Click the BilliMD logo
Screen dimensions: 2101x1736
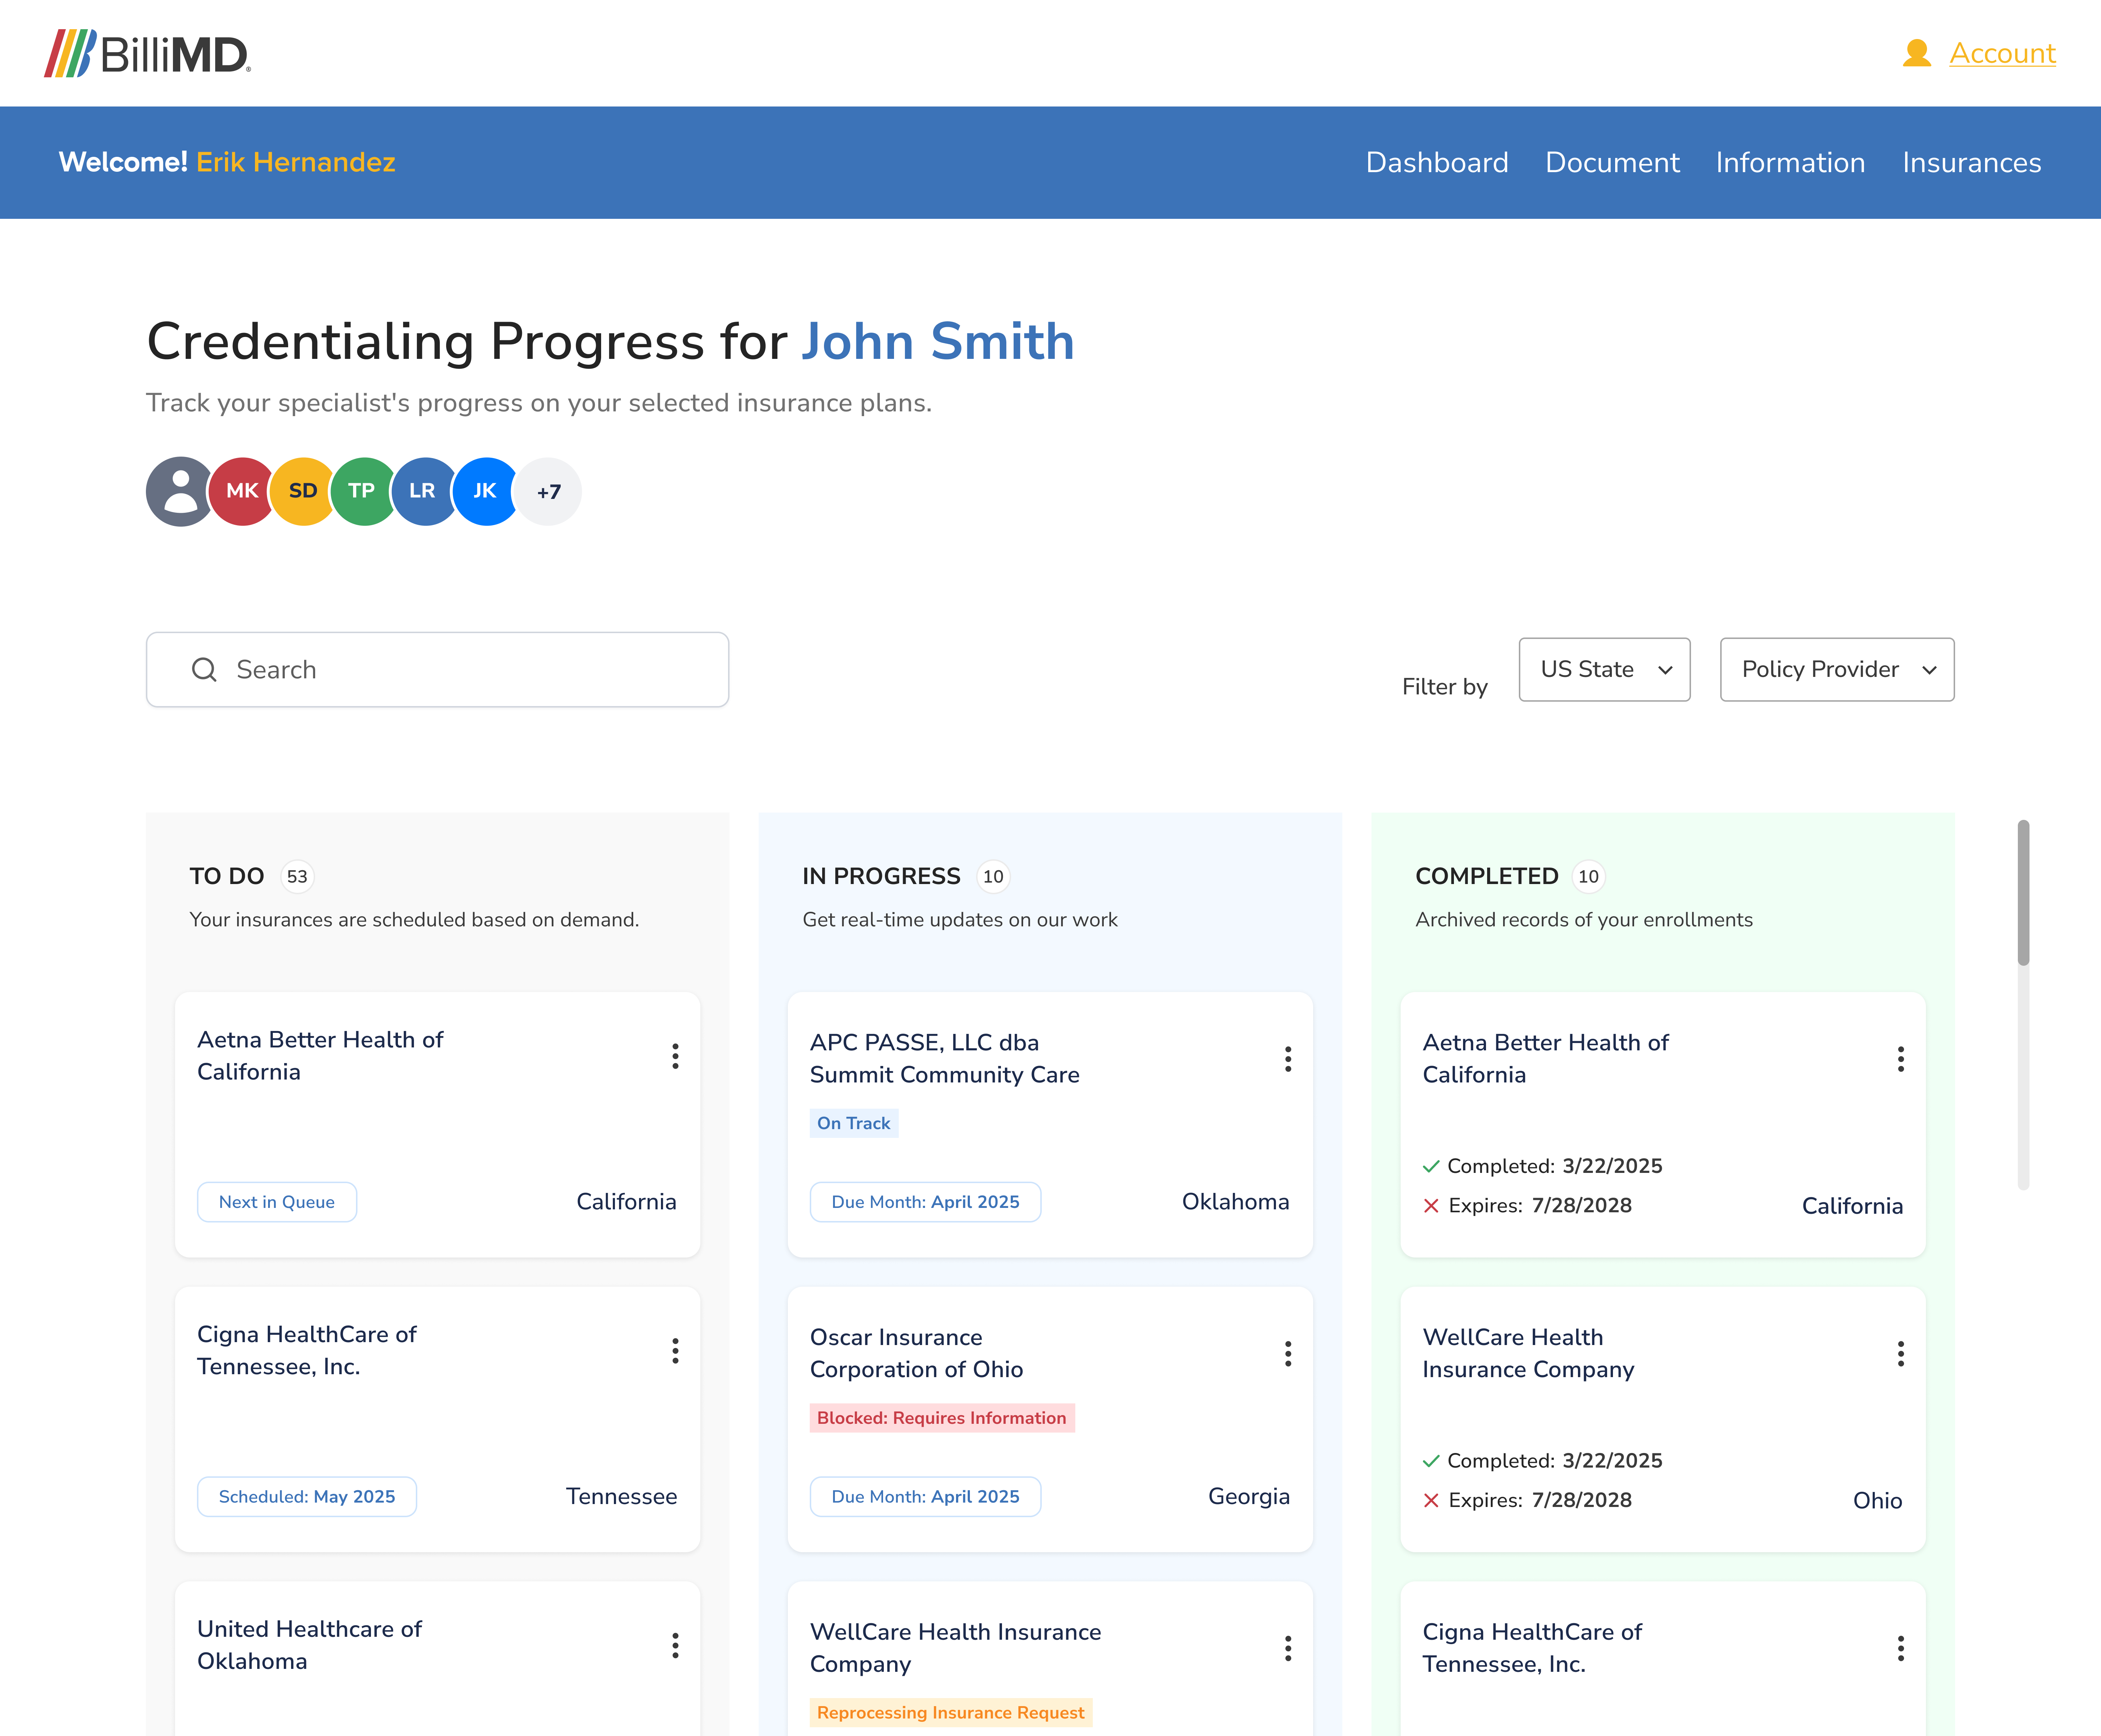coord(147,53)
